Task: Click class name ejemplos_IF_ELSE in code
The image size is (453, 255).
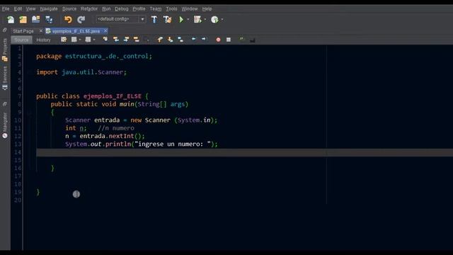Action: click(x=113, y=96)
